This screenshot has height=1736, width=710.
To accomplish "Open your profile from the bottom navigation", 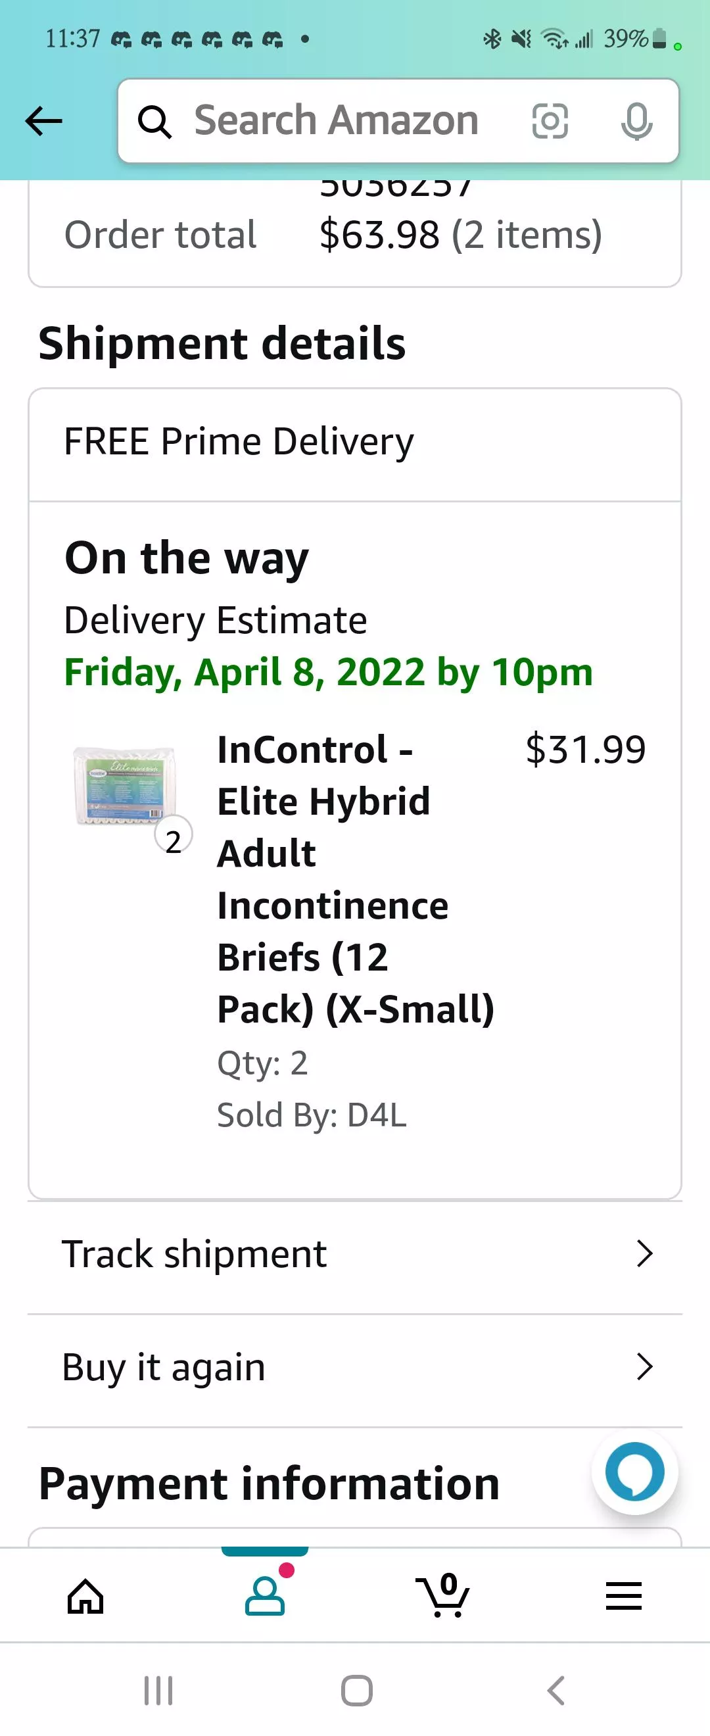I will (266, 1595).
